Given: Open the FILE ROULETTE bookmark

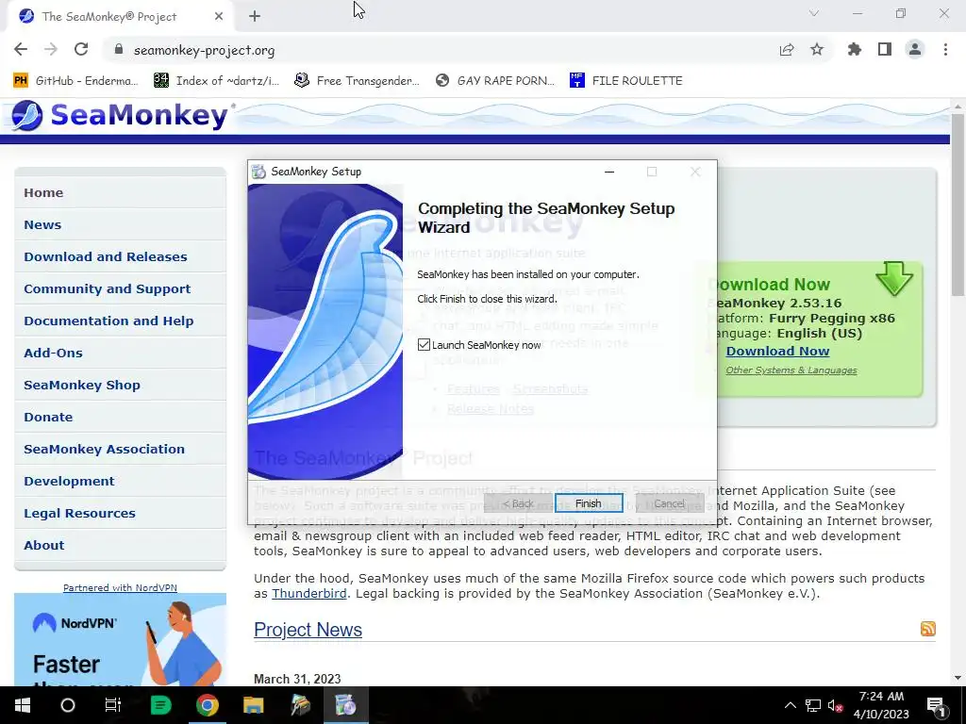Looking at the screenshot, I should click(x=626, y=81).
